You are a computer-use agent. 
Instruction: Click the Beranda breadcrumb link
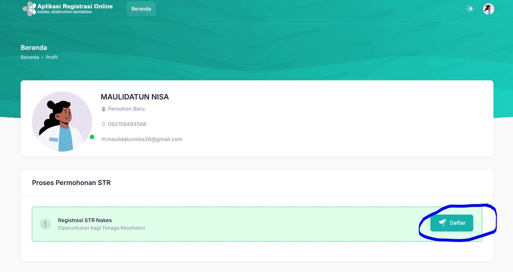(30, 57)
